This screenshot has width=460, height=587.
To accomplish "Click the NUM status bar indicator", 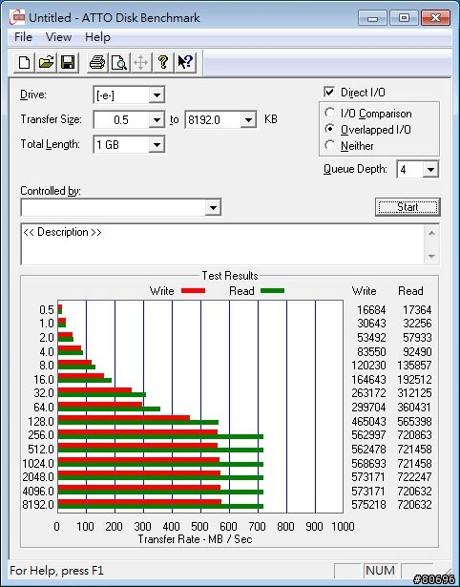I will 380,570.
